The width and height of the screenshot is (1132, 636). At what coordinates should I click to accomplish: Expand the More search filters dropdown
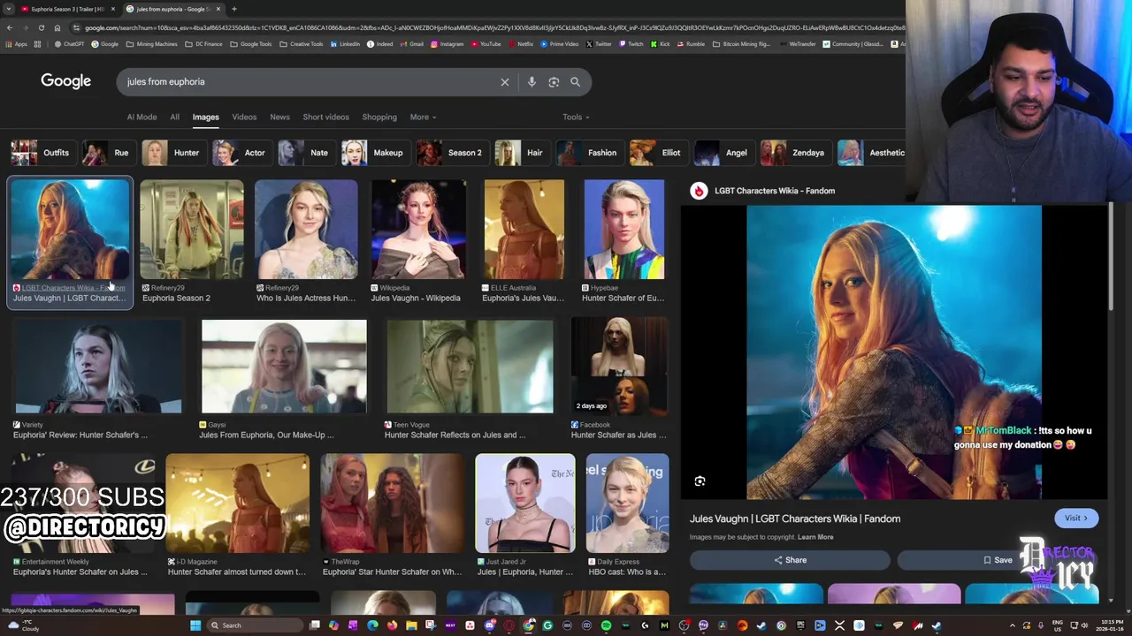423,117
